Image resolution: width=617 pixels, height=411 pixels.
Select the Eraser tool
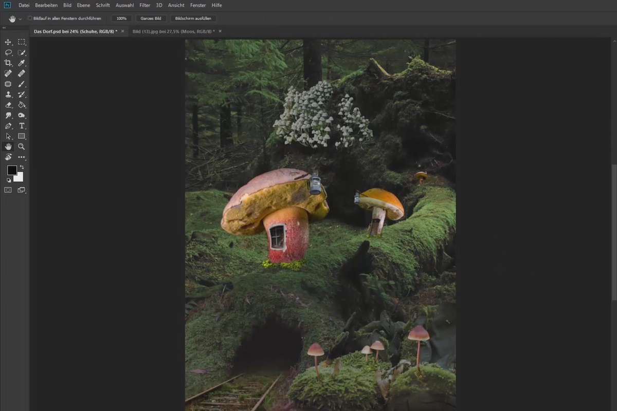(8, 105)
